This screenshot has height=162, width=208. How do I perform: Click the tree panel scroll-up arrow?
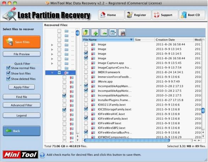(78, 136)
